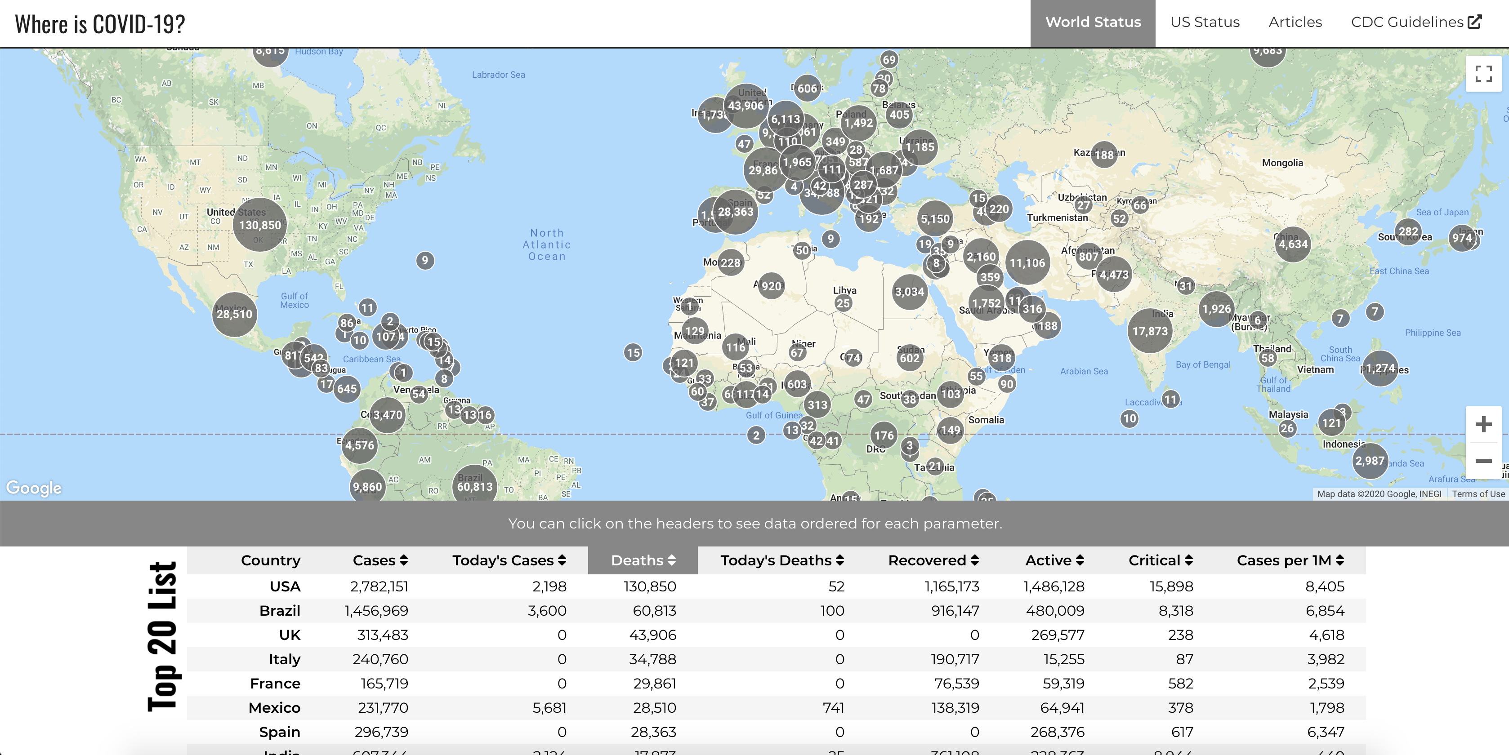Click the Google logo on map

coord(34,488)
